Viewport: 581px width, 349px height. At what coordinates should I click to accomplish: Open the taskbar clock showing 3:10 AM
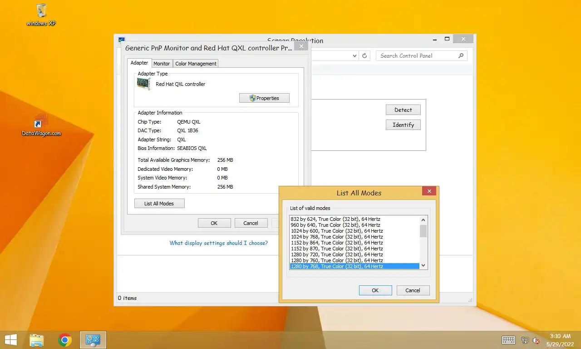[x=560, y=340]
